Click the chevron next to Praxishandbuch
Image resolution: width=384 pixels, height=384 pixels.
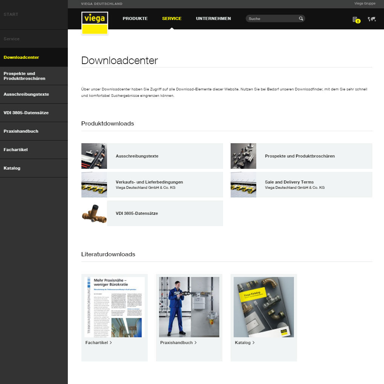click(x=196, y=343)
